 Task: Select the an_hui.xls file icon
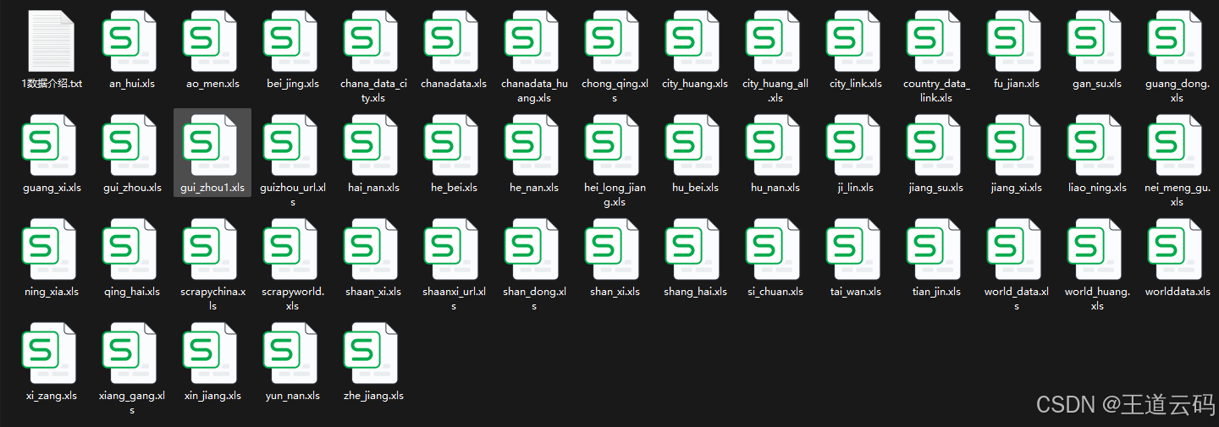coord(130,41)
